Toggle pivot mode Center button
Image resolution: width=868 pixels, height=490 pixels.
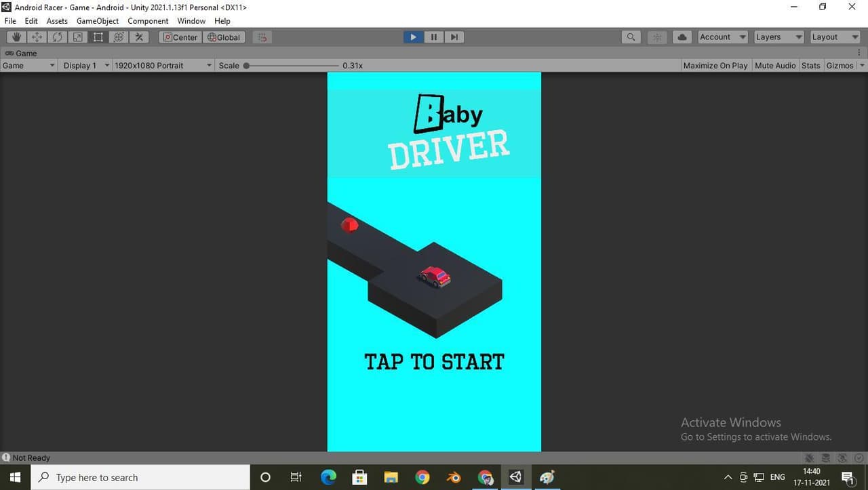[x=180, y=37]
